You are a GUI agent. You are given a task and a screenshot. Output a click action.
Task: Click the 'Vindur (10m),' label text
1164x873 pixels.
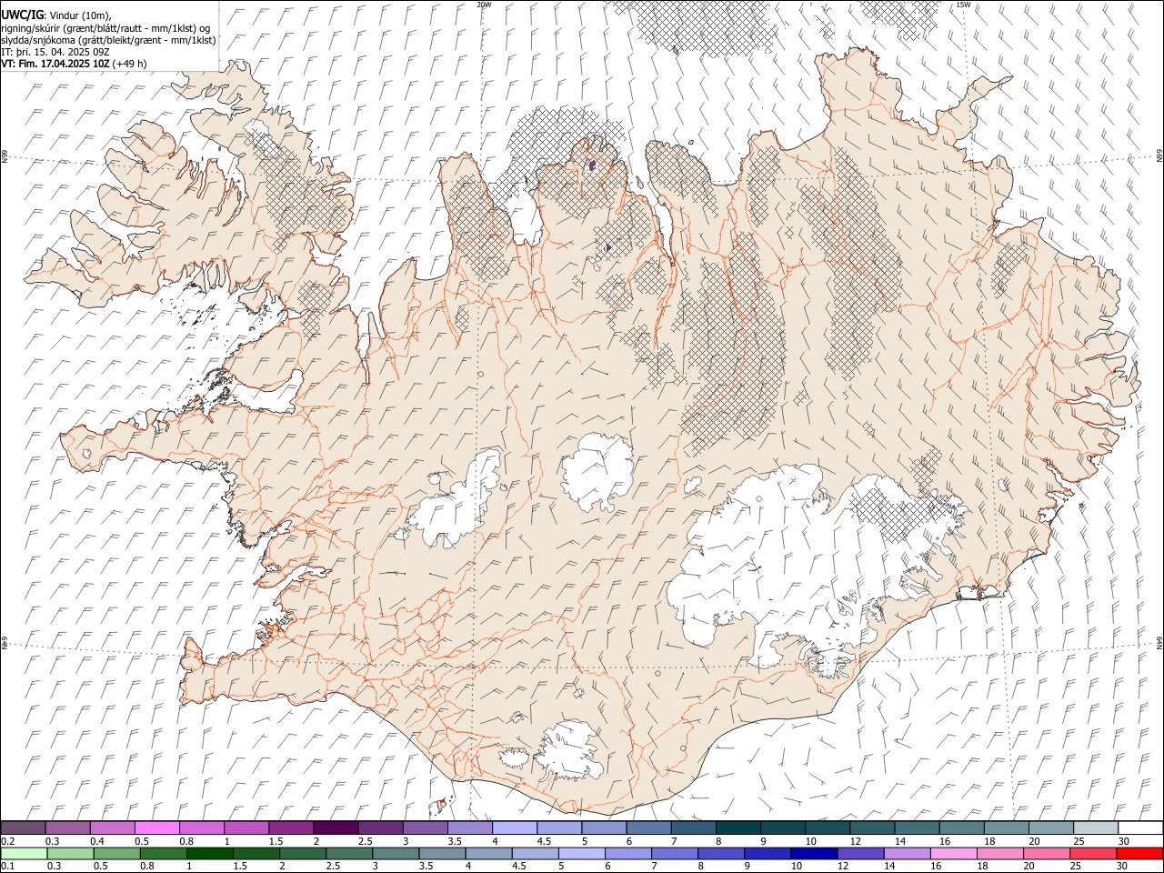[x=79, y=16]
